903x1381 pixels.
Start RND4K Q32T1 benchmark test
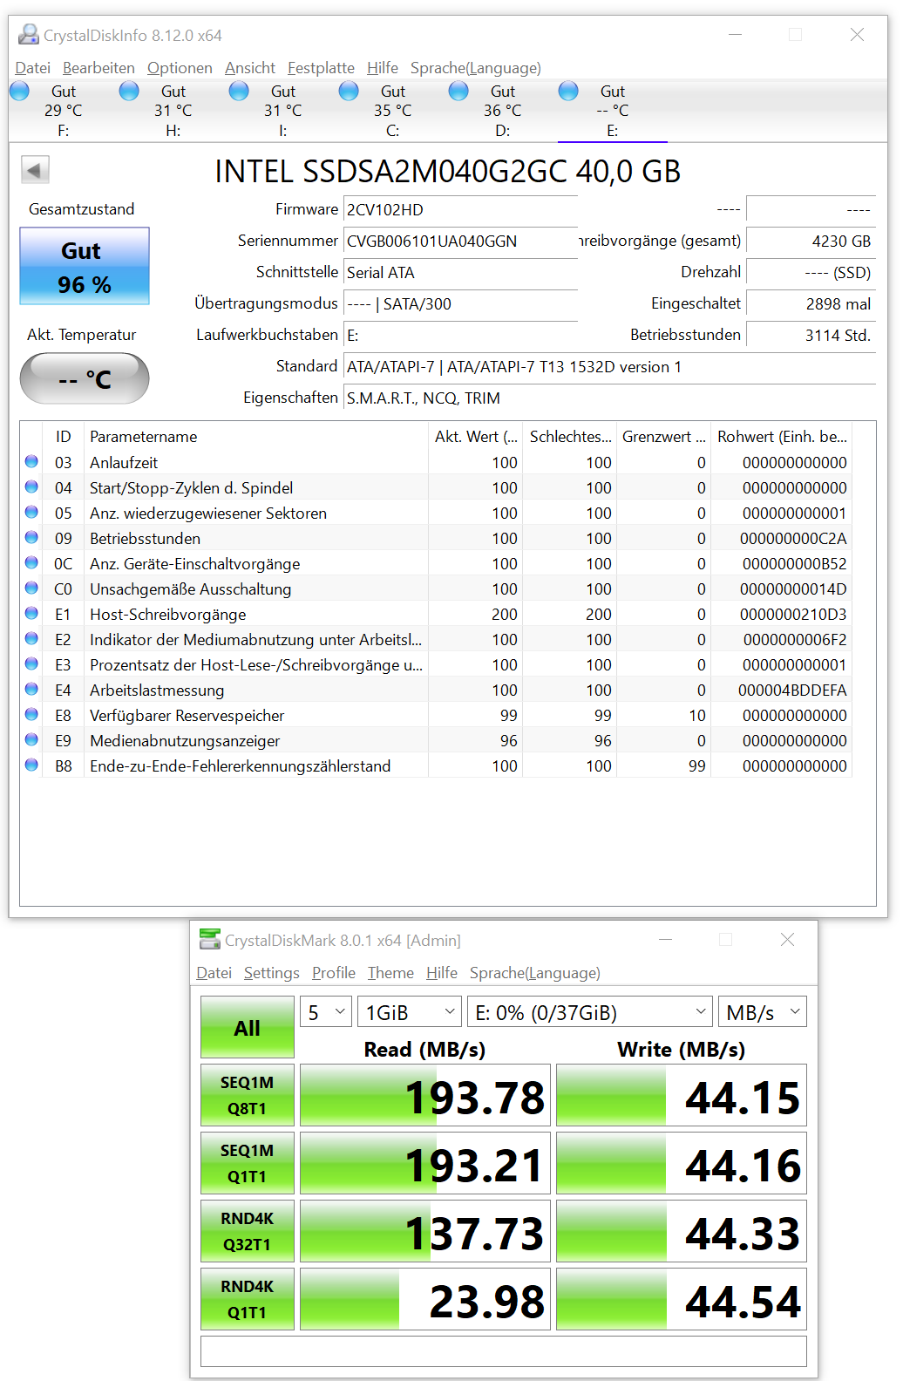[x=248, y=1231]
